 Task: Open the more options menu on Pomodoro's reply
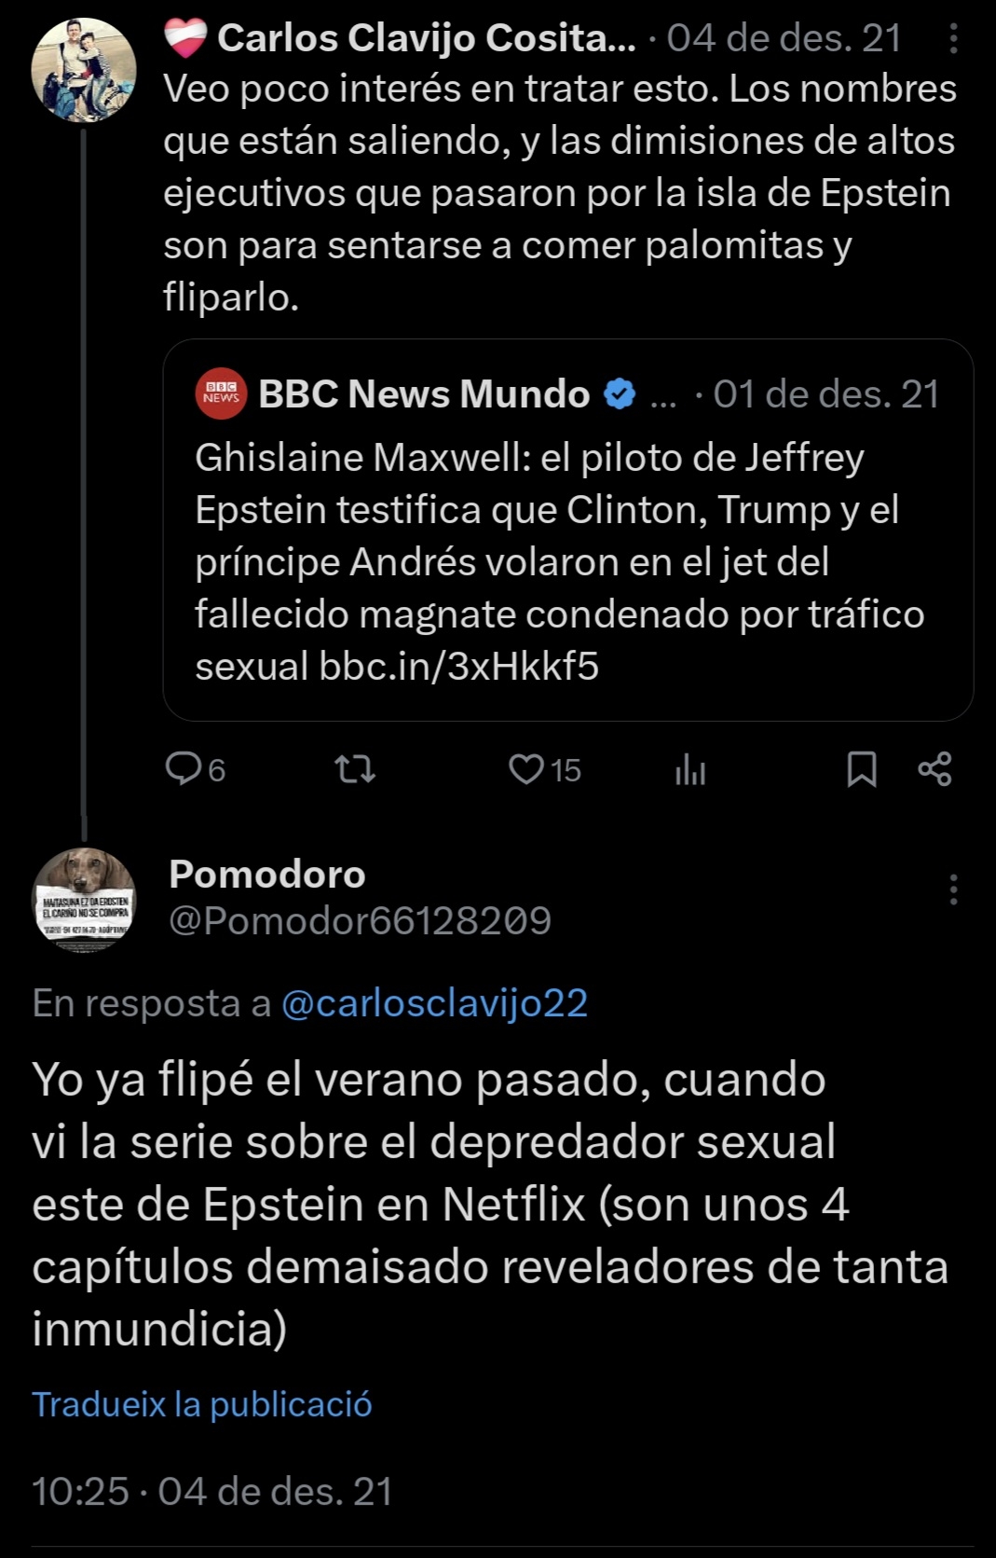pyautogui.click(x=953, y=889)
